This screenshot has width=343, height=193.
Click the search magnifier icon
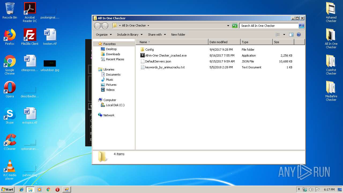(x=301, y=26)
